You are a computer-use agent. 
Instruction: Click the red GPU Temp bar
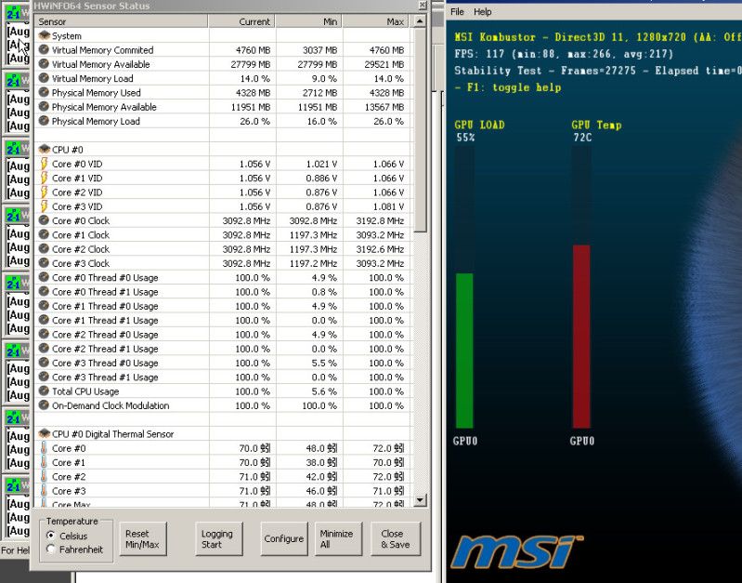point(581,337)
